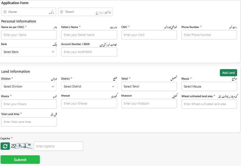The width and height of the screenshot is (241, 166).
Task: Select the Owner radio button
Action: pos(5,12)
